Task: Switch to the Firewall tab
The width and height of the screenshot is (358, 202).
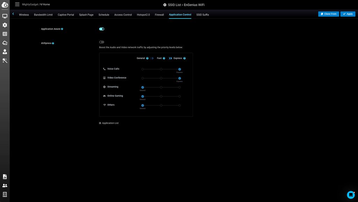Action: (x=159, y=15)
